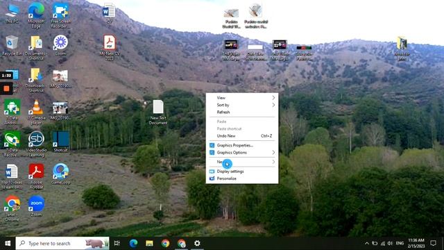This screenshot has width=444, height=250.
Task: Show hidden system tray icons chevron
Action: [x=367, y=243]
